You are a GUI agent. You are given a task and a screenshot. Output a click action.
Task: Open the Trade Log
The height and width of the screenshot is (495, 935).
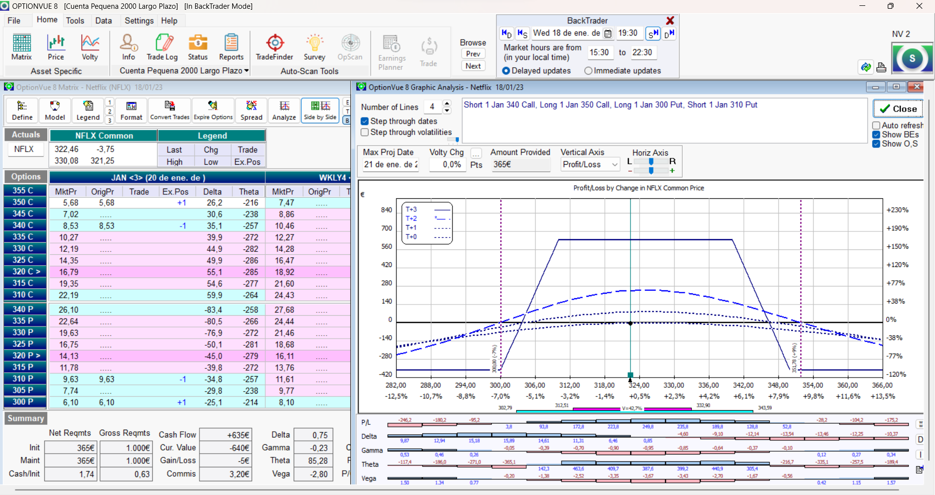click(x=162, y=47)
